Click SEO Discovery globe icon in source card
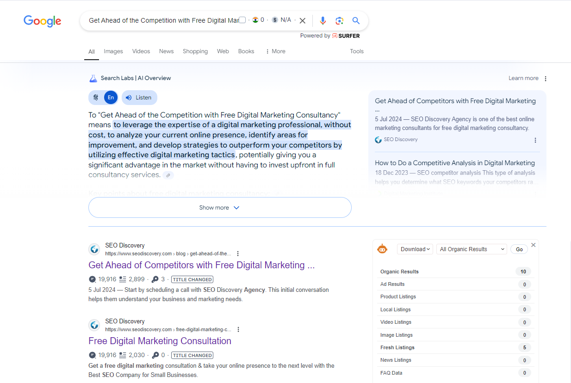 coord(379,140)
